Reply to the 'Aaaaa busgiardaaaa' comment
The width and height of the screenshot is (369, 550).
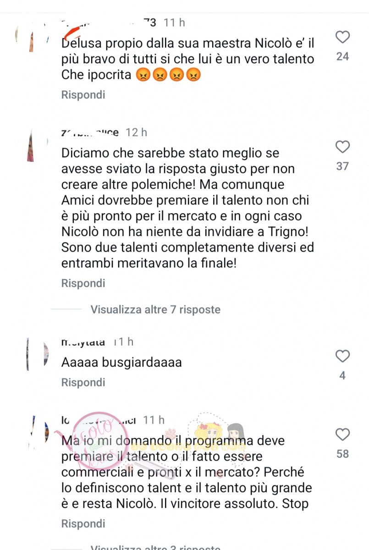pyautogui.click(x=83, y=382)
